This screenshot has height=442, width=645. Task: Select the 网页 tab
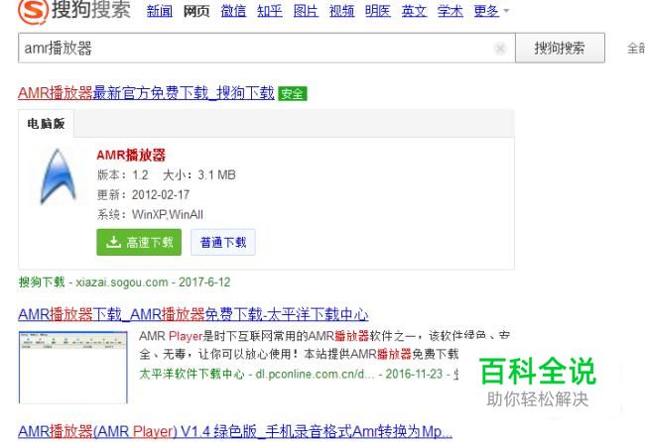click(196, 11)
